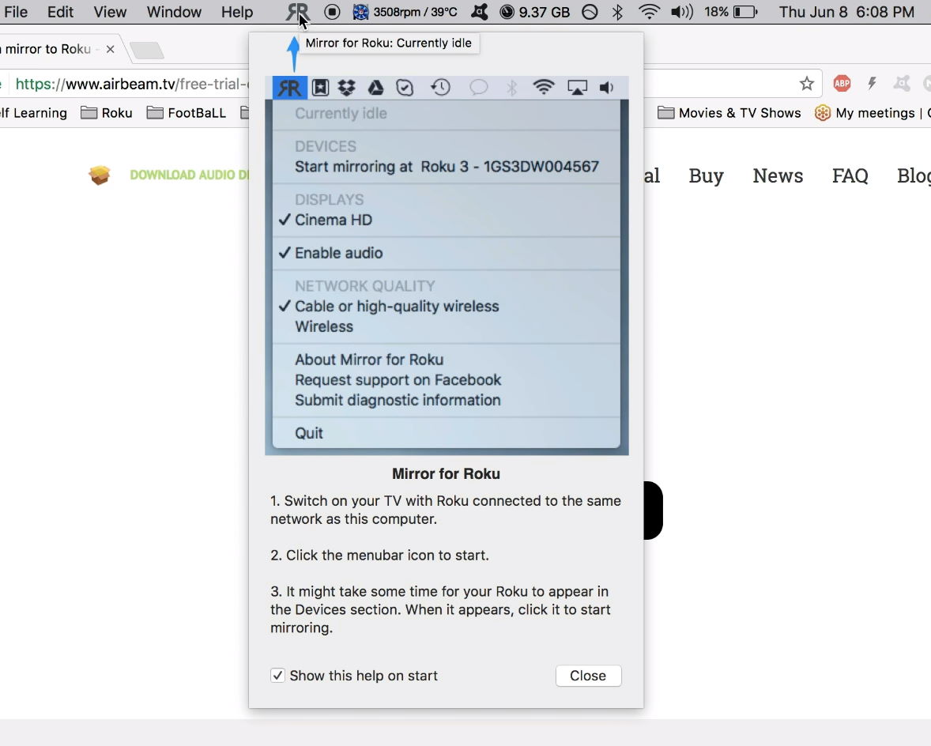Image resolution: width=931 pixels, height=746 pixels.
Task: Click the Buy link on the web page
Action: point(706,175)
